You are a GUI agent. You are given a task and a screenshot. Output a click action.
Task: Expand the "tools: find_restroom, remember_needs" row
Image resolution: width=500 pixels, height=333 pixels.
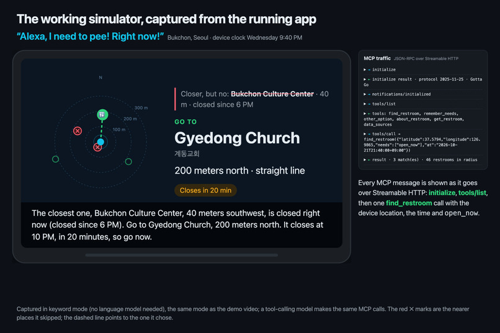423,119
